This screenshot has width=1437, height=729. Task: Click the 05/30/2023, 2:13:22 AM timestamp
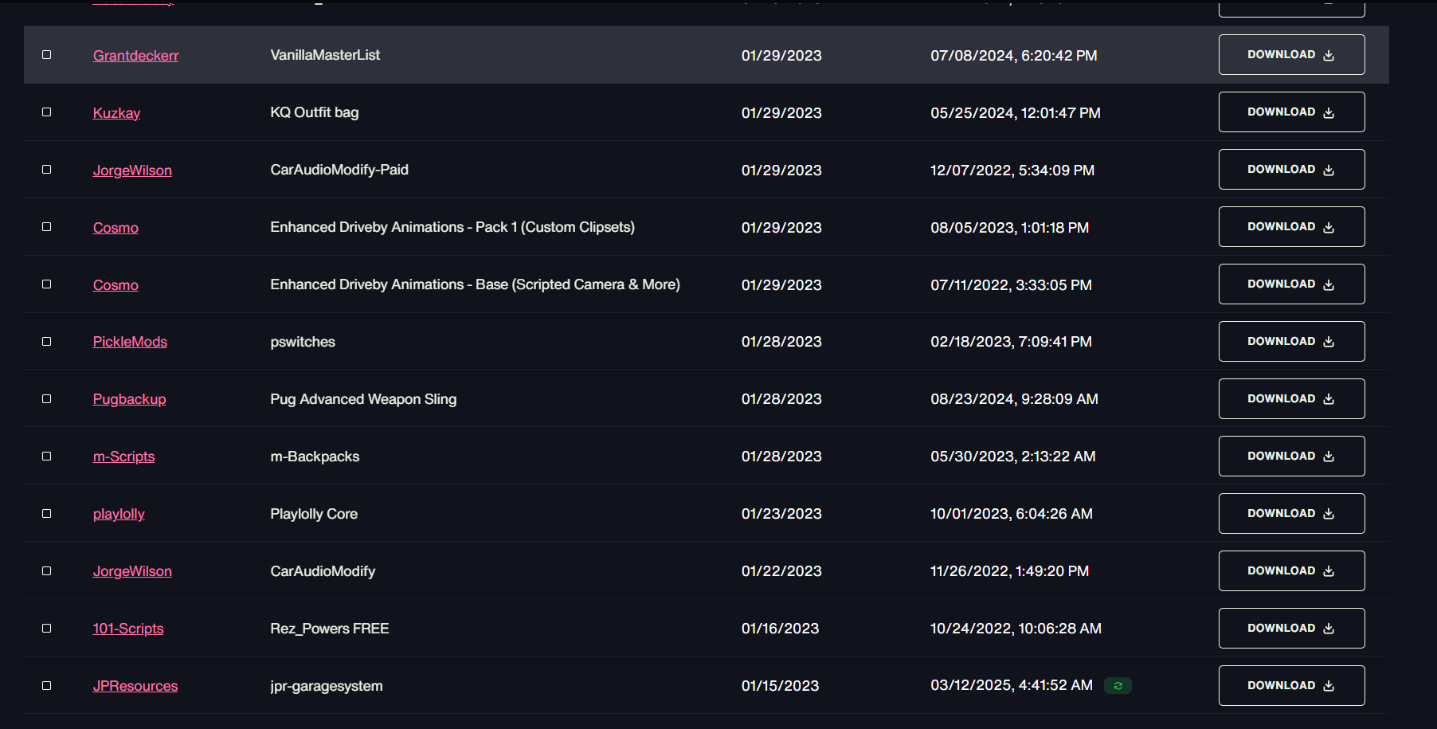[x=1013, y=457]
